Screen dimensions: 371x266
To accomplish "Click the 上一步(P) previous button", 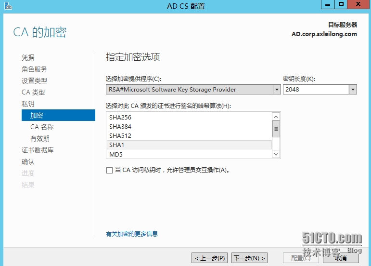I will point(209,258).
